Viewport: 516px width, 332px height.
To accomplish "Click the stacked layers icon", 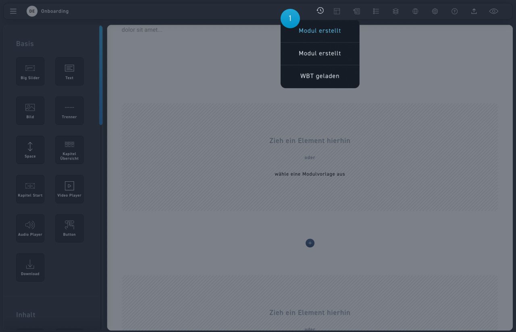I will pos(395,11).
